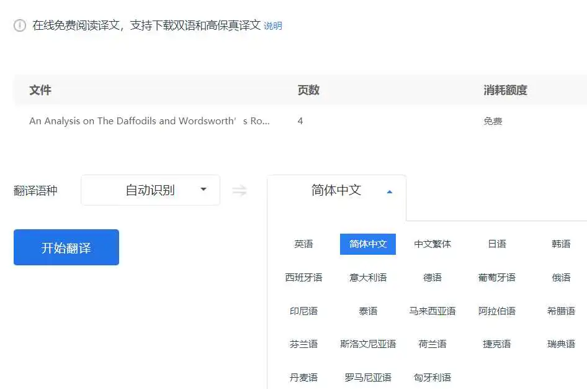Image resolution: width=587 pixels, height=389 pixels.
Task: Set target language to 瑞典语
Action: 561,344
